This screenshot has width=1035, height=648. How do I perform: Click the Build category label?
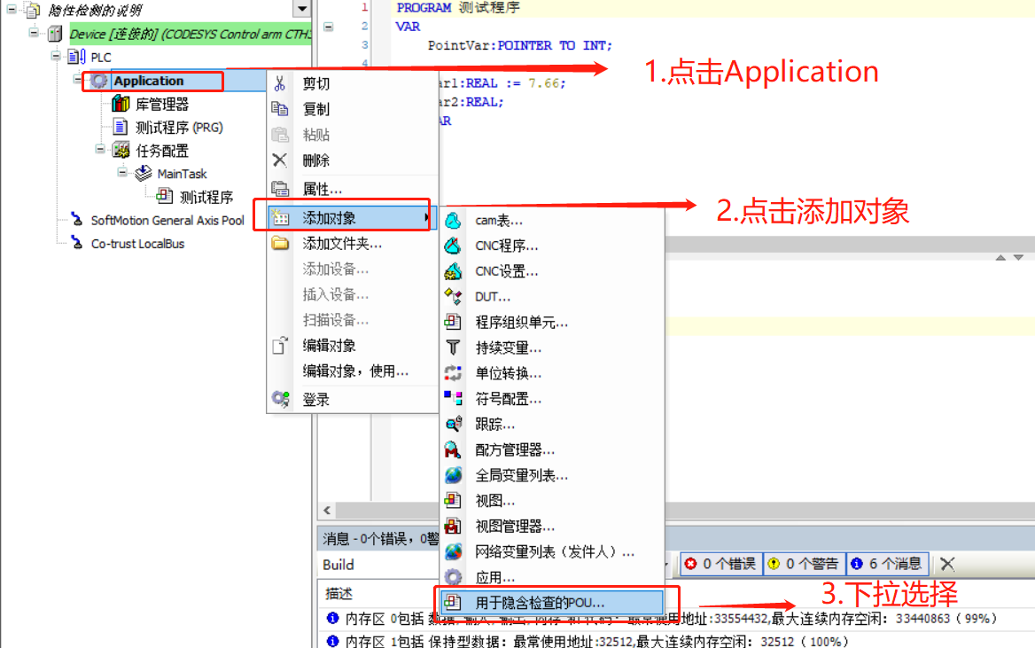point(338,564)
